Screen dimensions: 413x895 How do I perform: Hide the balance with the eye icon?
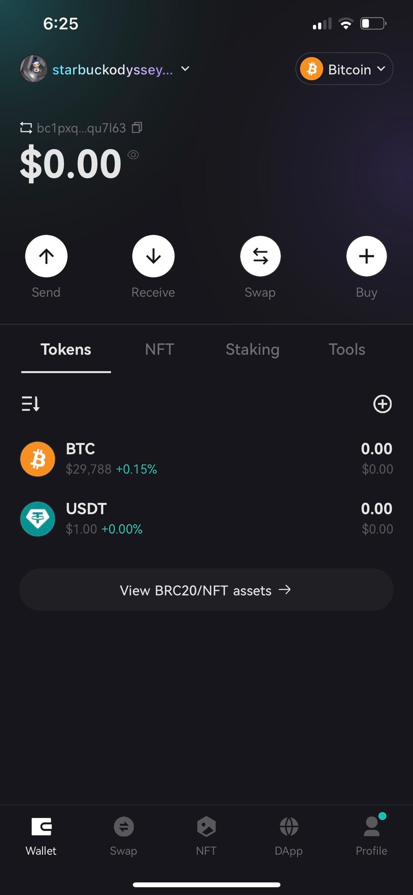pos(133,155)
